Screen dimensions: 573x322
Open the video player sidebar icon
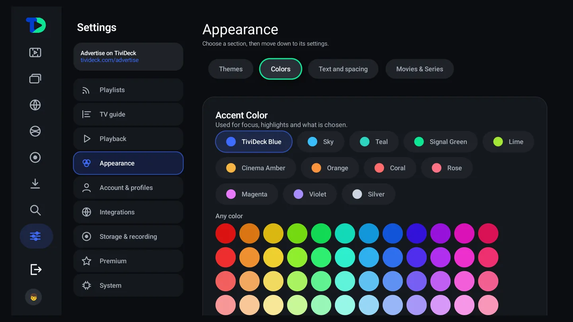pos(35,52)
